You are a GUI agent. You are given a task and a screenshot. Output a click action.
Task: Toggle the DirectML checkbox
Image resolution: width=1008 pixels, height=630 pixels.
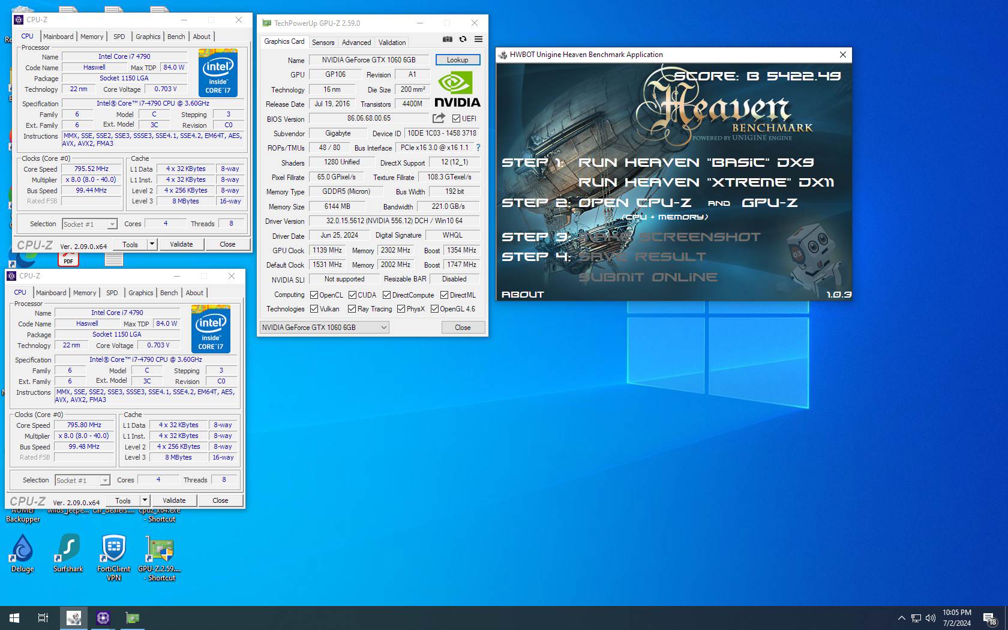coord(444,295)
